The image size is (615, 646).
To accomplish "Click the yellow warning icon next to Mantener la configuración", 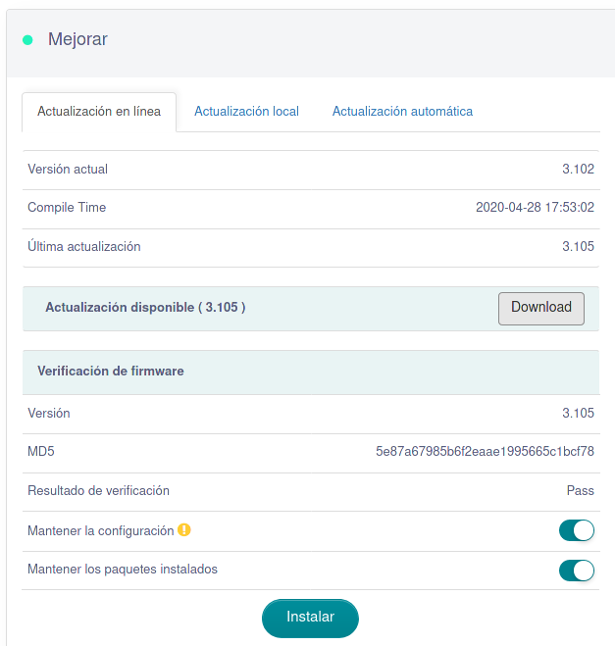I will coord(184,530).
